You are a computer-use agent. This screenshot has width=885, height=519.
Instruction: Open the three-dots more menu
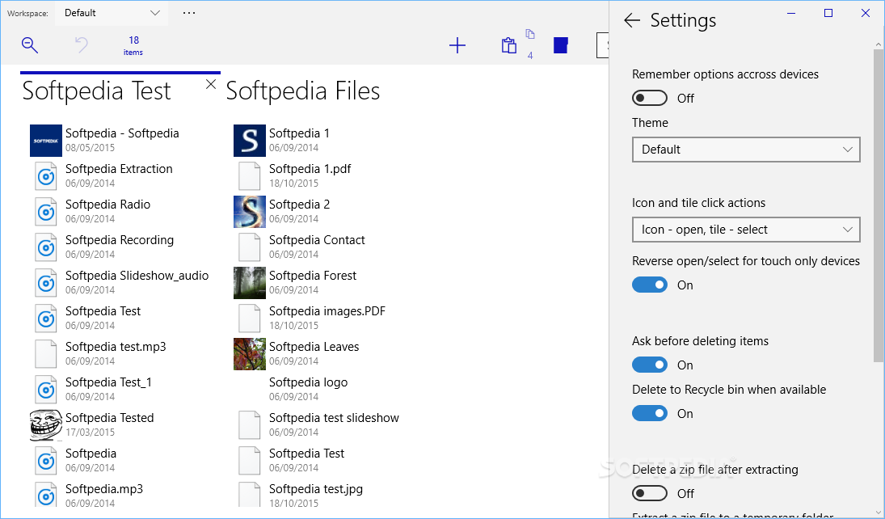189,12
